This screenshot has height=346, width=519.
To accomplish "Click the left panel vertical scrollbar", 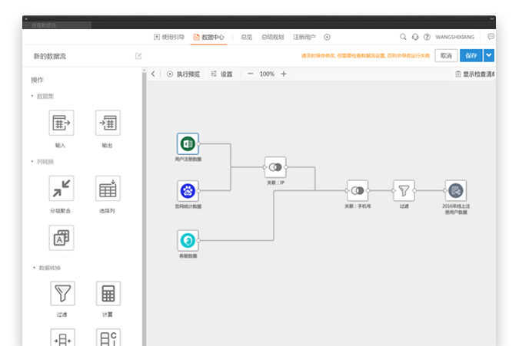I will point(144,208).
